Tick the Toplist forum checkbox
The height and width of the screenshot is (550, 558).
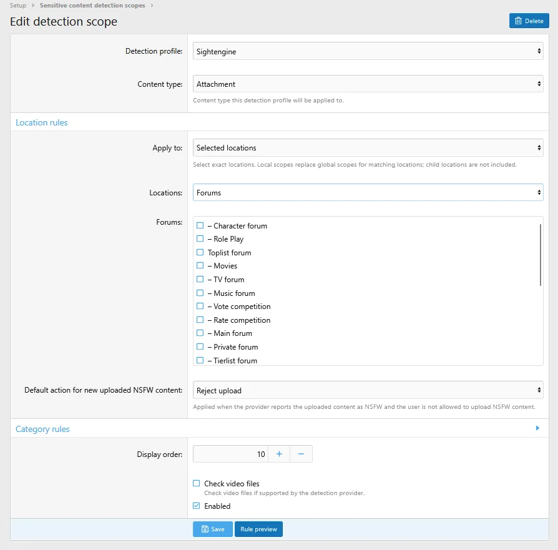pyautogui.click(x=200, y=252)
